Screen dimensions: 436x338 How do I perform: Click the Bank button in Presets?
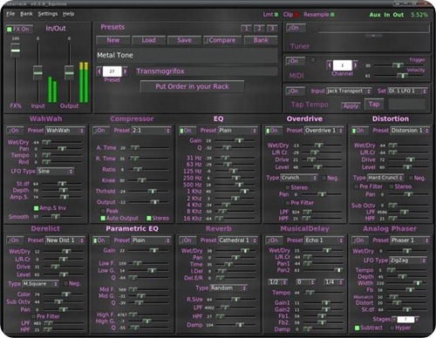pos(261,40)
